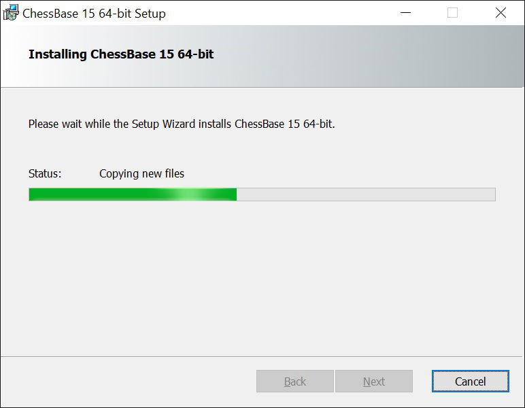Click the grayed-out maximize window button
The image size is (525, 408).
[452, 13]
